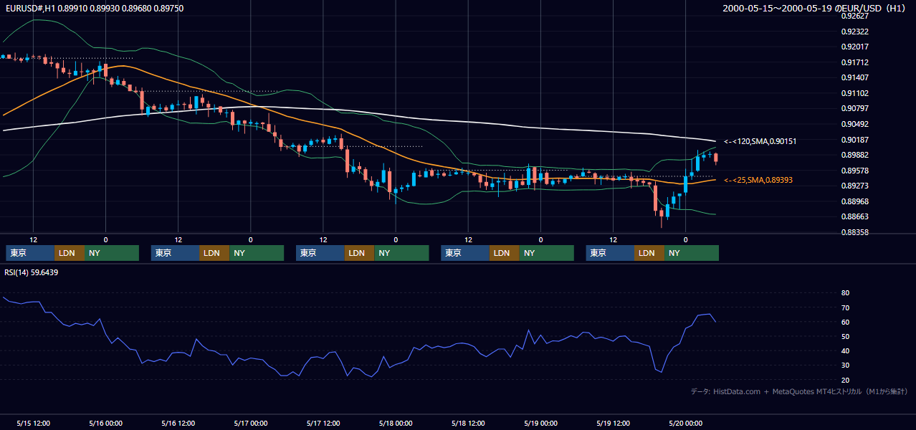Screen dimensions: 916x430
Task: Click price axis value 0.91102
Action: click(855, 93)
